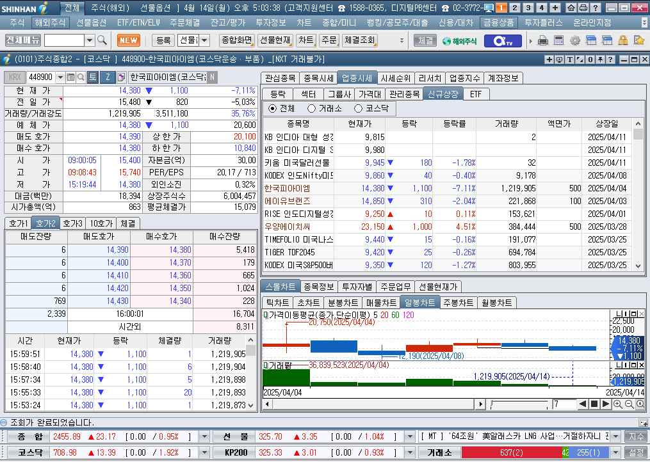
Task: Open settings gear icon in the toolbar
Action: point(575,40)
